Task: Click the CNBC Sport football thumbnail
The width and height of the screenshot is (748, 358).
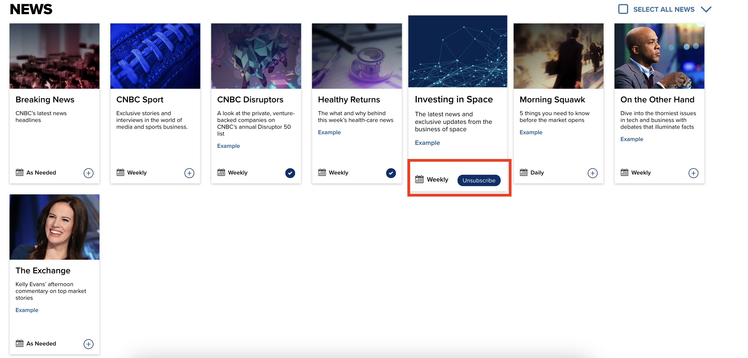Action: (155, 56)
